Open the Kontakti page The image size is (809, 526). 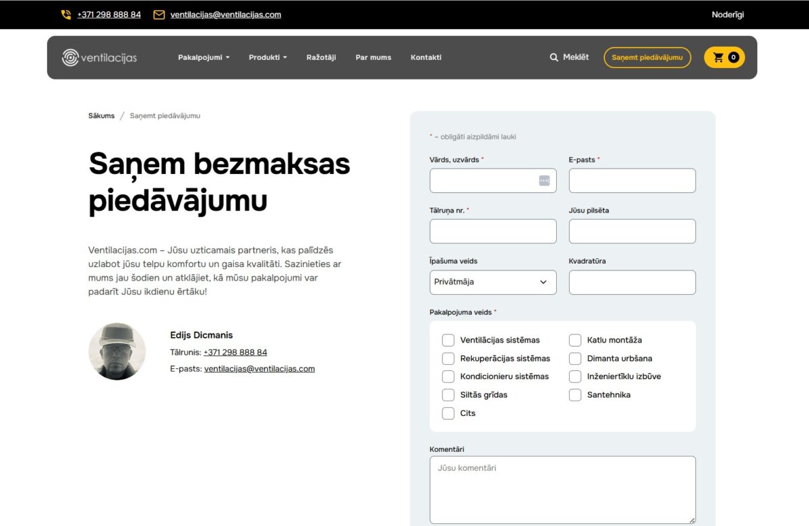click(426, 57)
